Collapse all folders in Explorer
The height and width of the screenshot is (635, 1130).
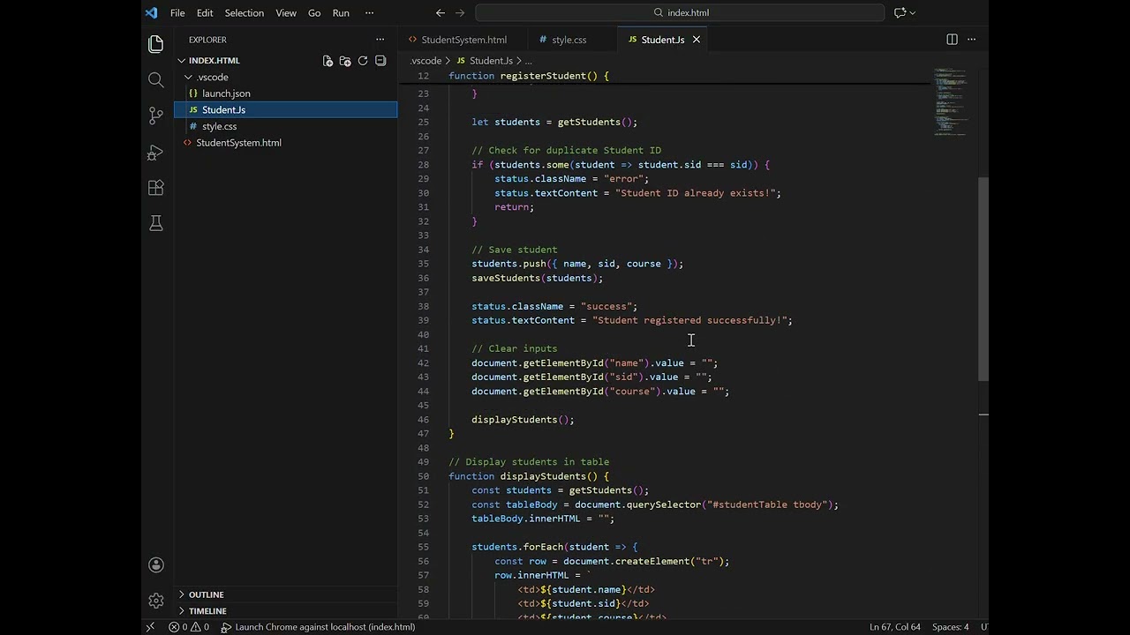point(380,61)
